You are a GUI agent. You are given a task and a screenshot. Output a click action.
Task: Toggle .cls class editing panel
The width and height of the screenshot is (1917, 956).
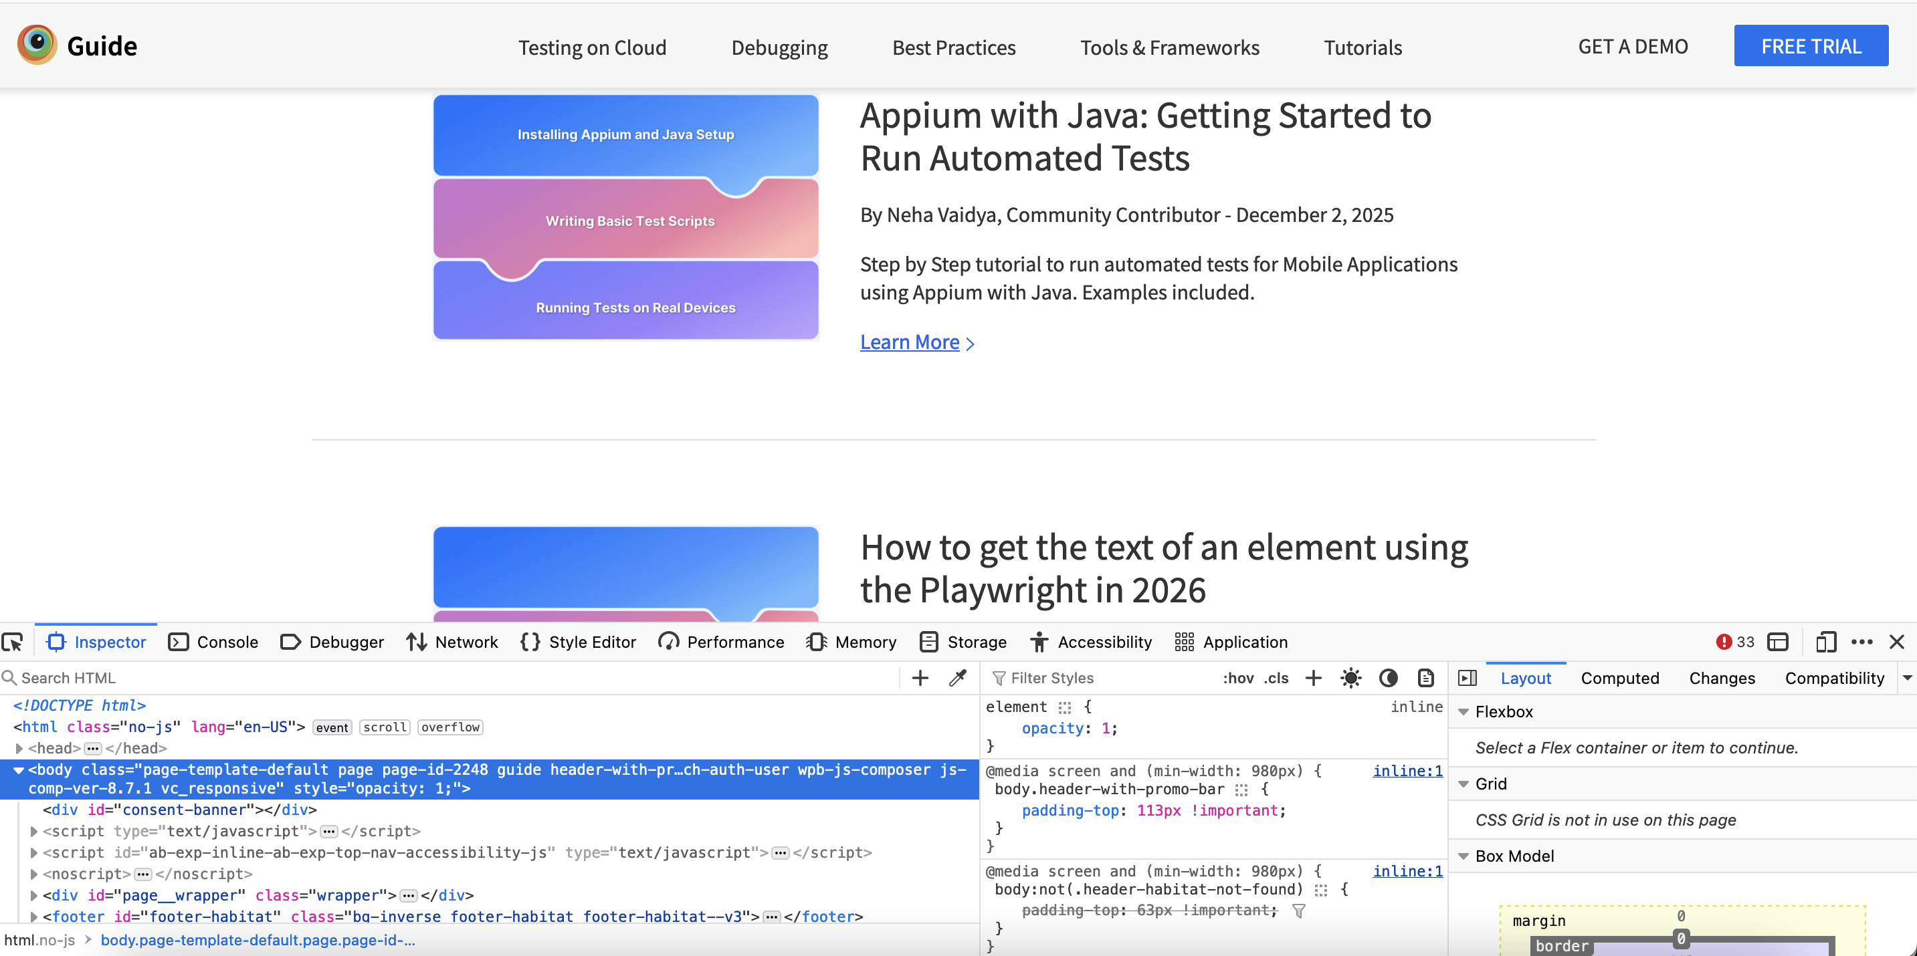point(1277,678)
